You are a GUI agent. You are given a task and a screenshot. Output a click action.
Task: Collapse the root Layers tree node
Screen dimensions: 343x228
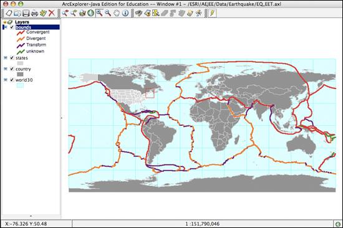tap(5, 22)
